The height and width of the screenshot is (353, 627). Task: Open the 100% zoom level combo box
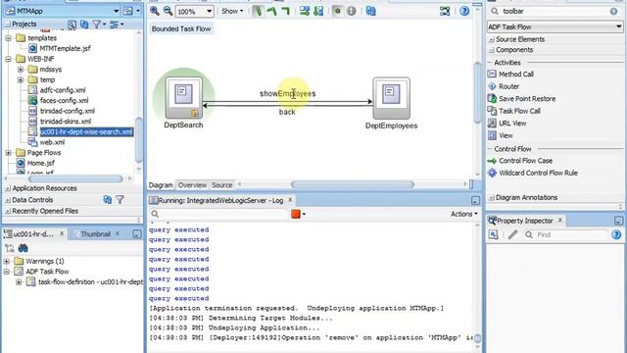click(194, 12)
